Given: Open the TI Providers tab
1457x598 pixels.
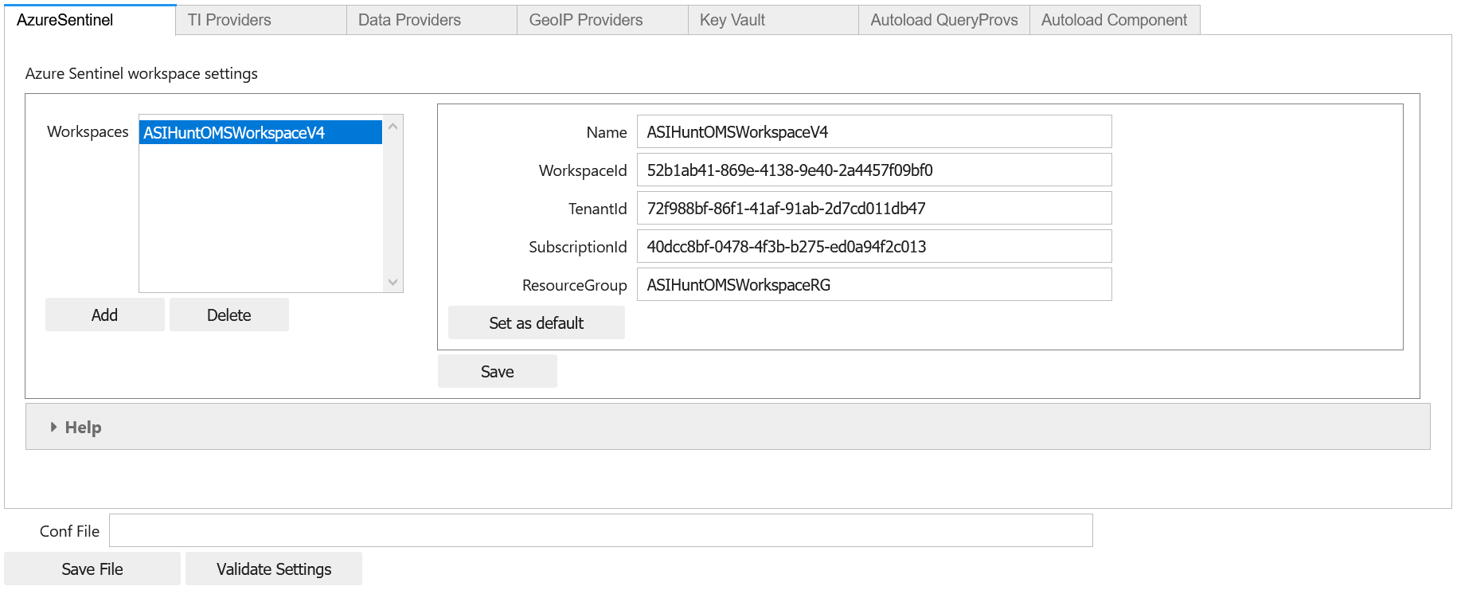Looking at the screenshot, I should tap(261, 20).
